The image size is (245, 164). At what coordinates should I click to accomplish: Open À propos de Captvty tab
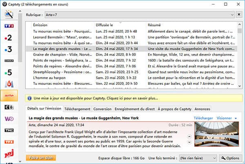coord(174,109)
